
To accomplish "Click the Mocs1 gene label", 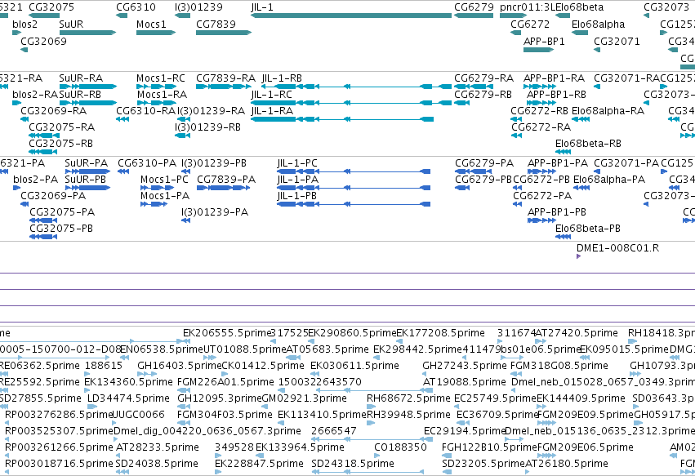I will (151, 24).
